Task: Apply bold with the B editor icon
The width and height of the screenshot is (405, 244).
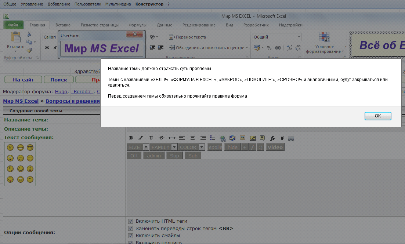Action: [131, 138]
